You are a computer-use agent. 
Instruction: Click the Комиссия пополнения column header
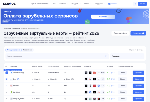(72, 66)
